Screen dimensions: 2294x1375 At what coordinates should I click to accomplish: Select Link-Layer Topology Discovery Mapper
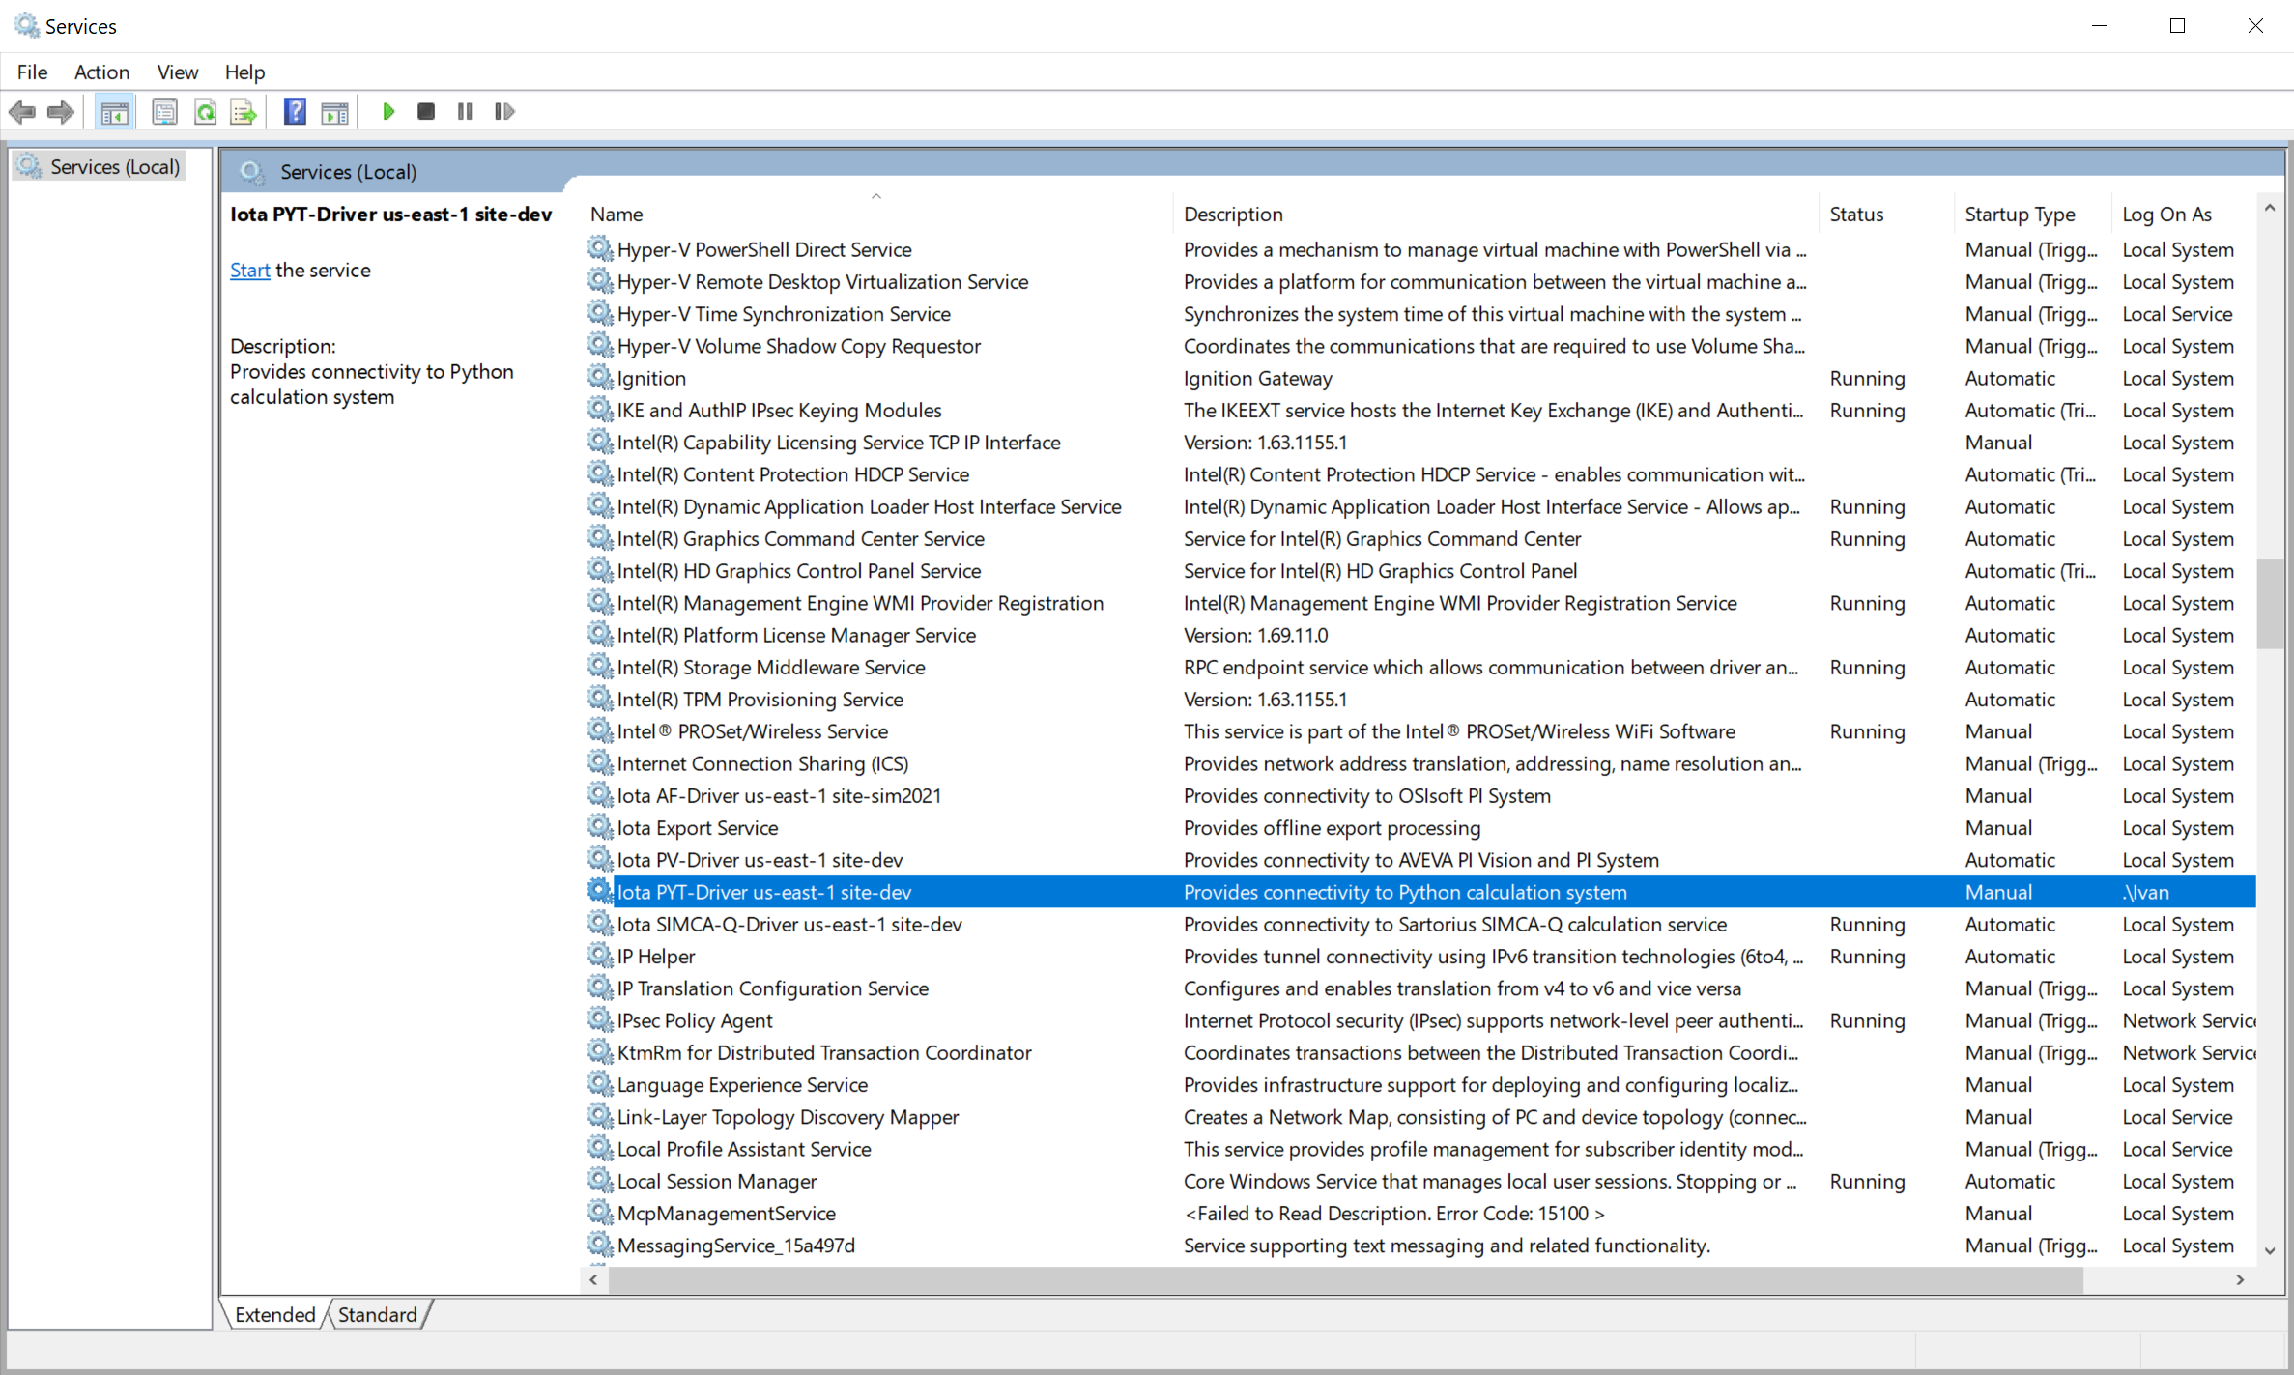(x=1419, y=1116)
